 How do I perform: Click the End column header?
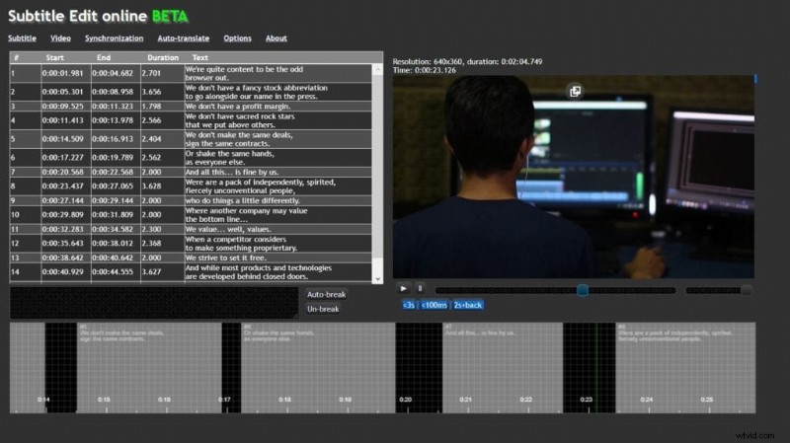[x=104, y=58]
